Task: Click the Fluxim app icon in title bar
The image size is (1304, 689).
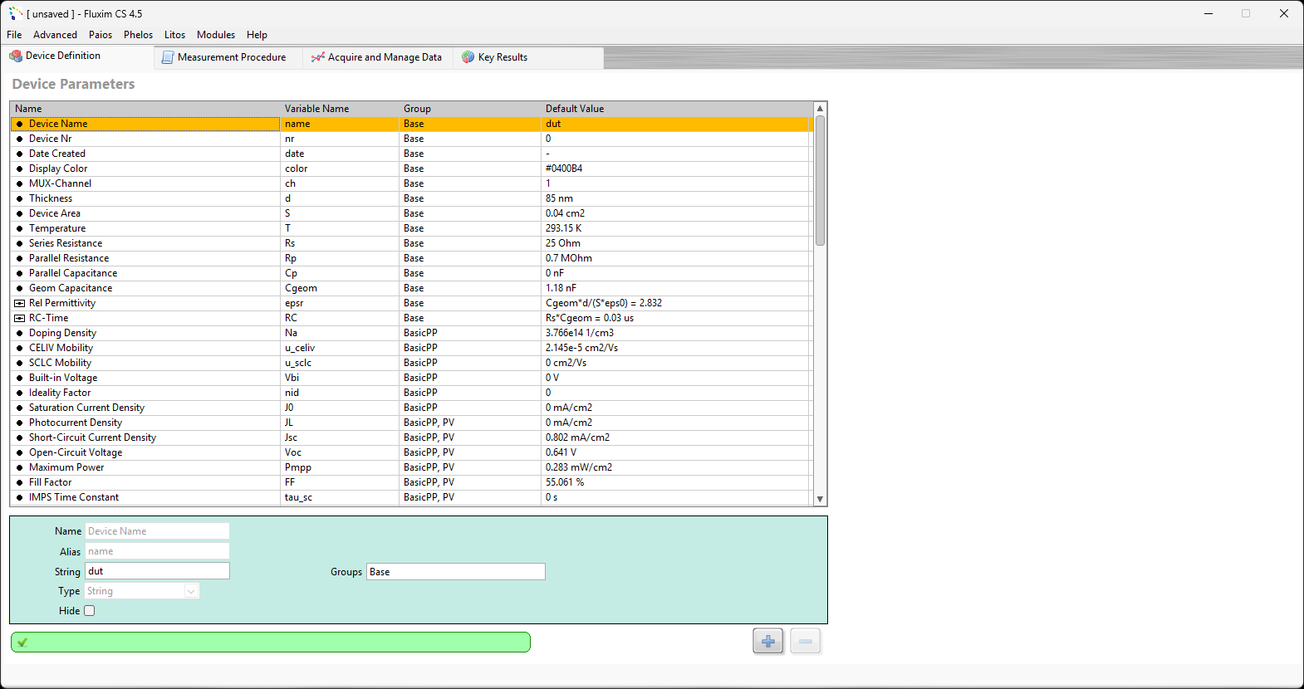Action: coord(16,13)
